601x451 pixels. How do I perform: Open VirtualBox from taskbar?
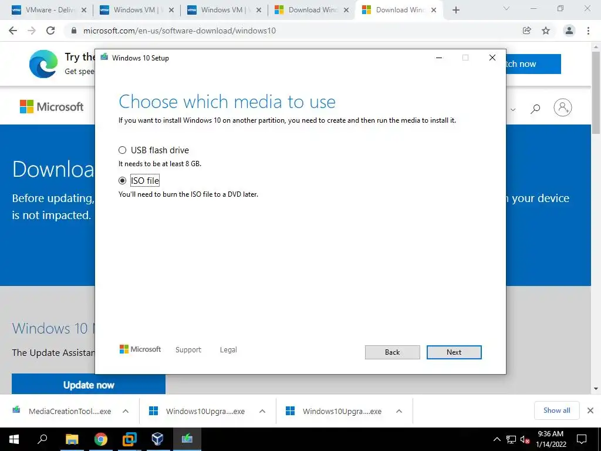pos(157,439)
